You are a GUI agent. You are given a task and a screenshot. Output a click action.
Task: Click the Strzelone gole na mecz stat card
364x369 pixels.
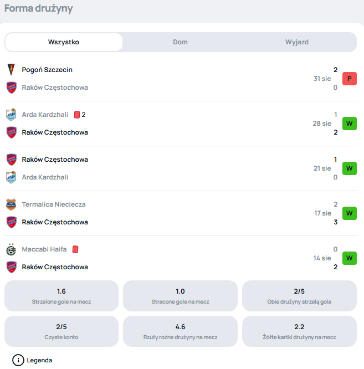(61, 296)
